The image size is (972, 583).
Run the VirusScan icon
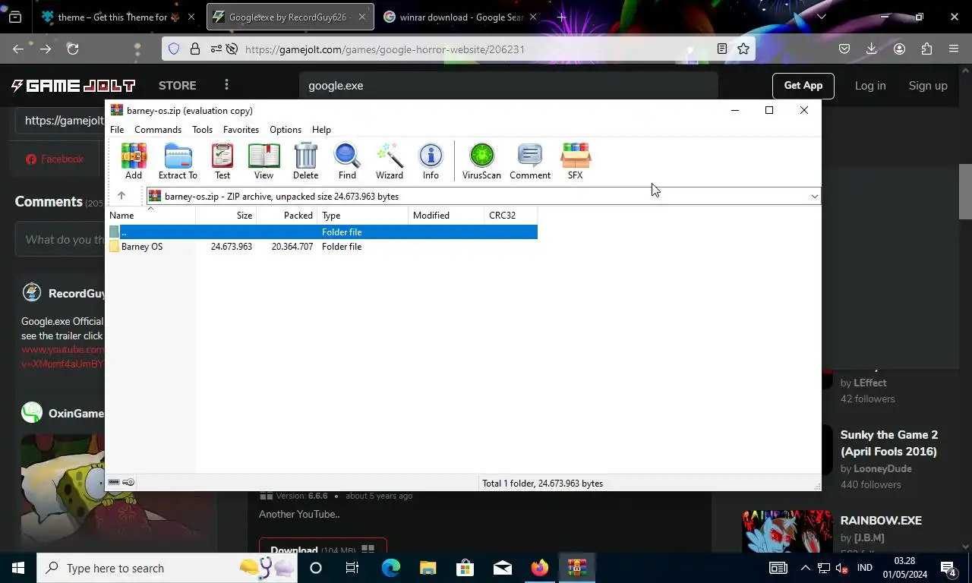click(x=481, y=161)
